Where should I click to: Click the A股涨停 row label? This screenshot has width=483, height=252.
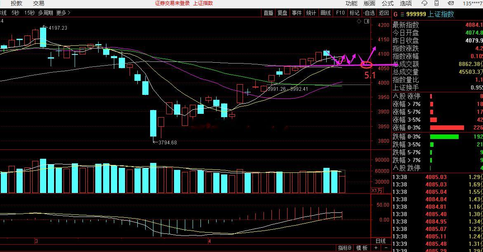point(407,97)
